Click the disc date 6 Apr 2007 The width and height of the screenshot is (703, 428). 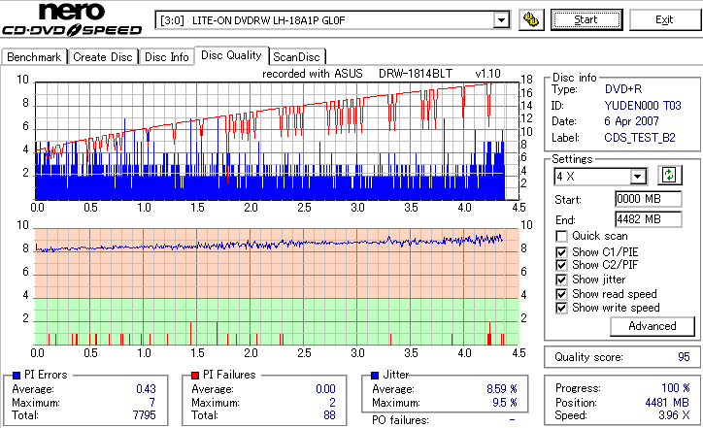point(631,121)
